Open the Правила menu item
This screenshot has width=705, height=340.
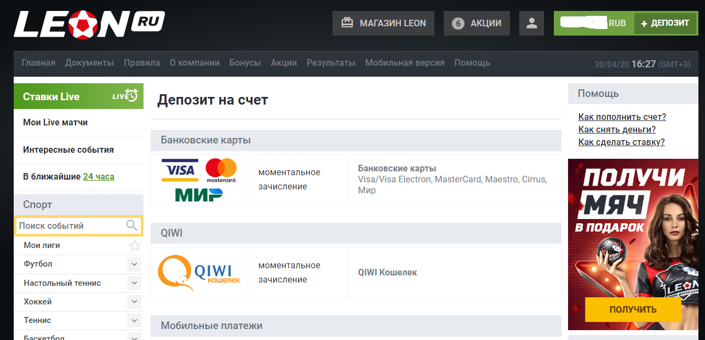(142, 63)
